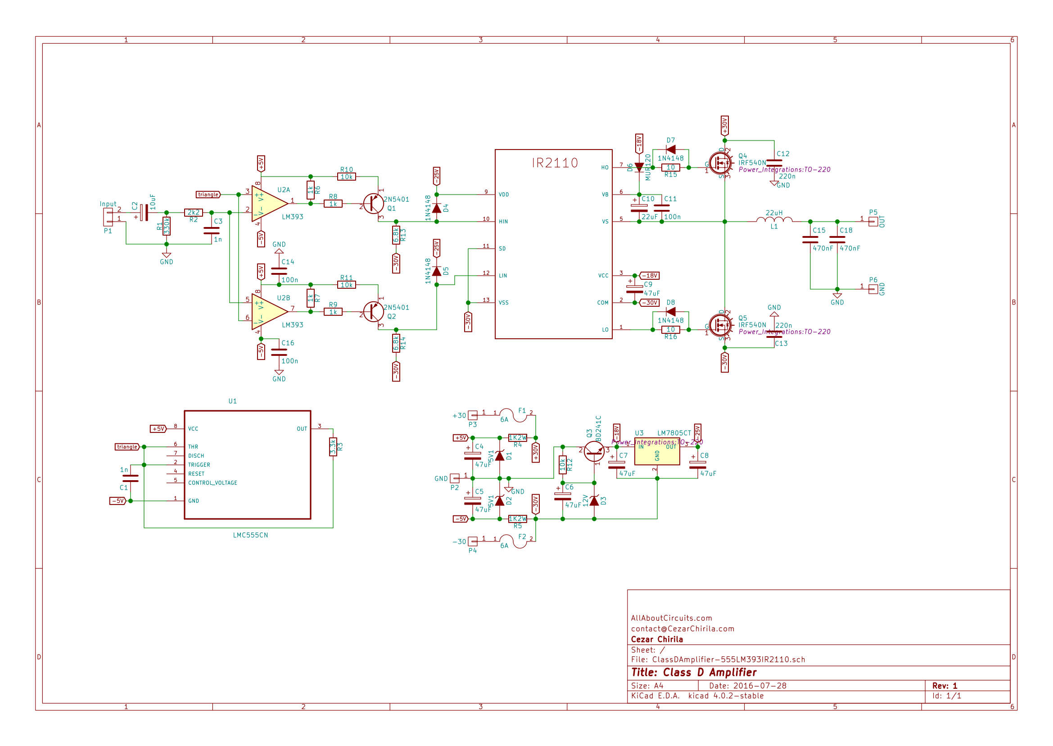Click the MUR120 diode D6 symbol
The height and width of the screenshot is (746, 1053).
pos(640,167)
